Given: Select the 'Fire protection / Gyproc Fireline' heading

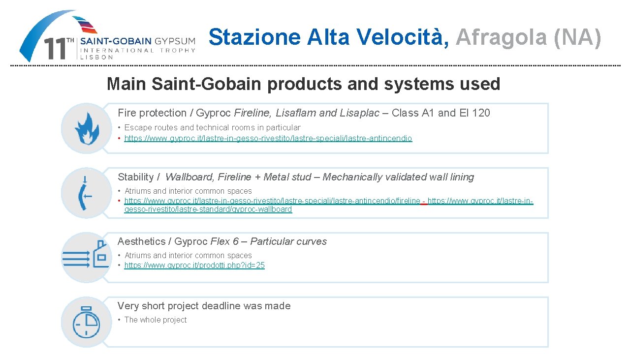Looking at the screenshot, I should point(304,113).
